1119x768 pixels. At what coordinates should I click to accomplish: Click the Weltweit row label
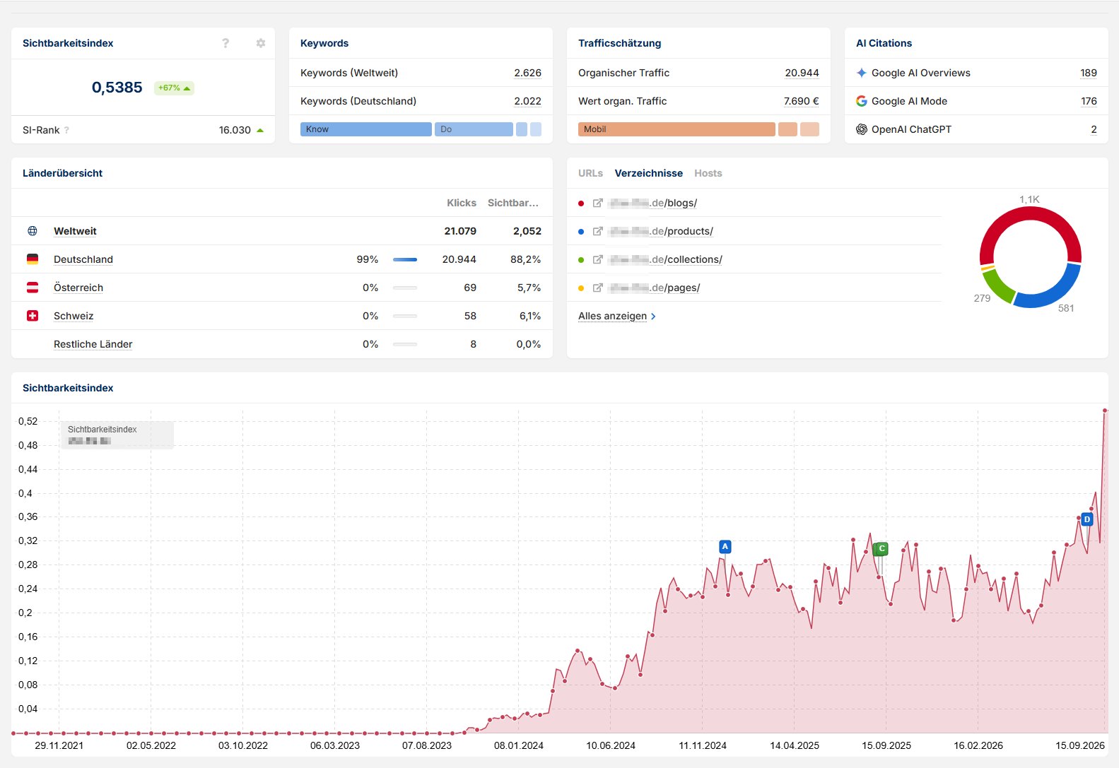click(75, 231)
